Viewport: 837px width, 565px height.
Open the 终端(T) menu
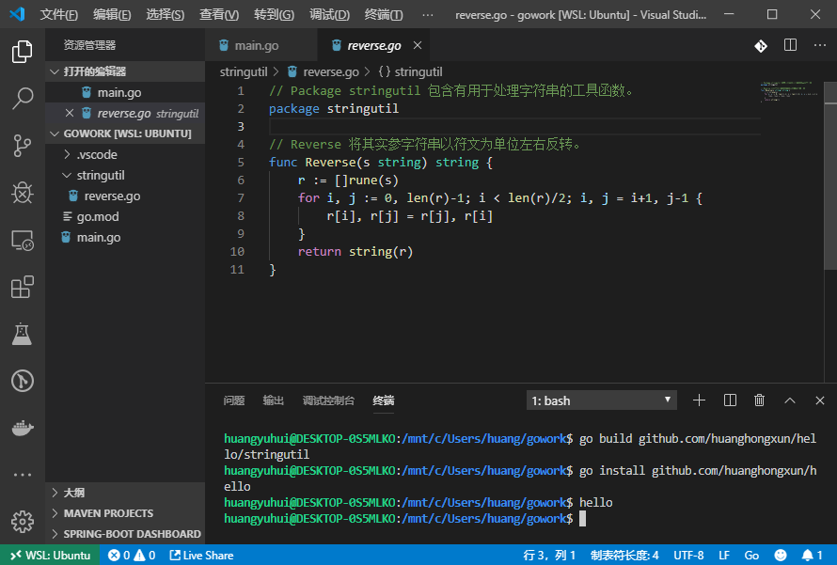pos(384,14)
